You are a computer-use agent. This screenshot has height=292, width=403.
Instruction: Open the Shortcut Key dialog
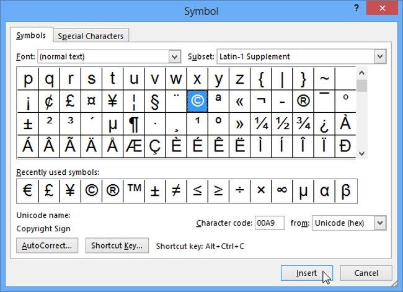pos(117,246)
